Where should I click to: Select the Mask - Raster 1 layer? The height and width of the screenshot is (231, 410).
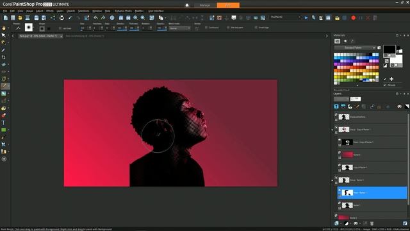372,193
